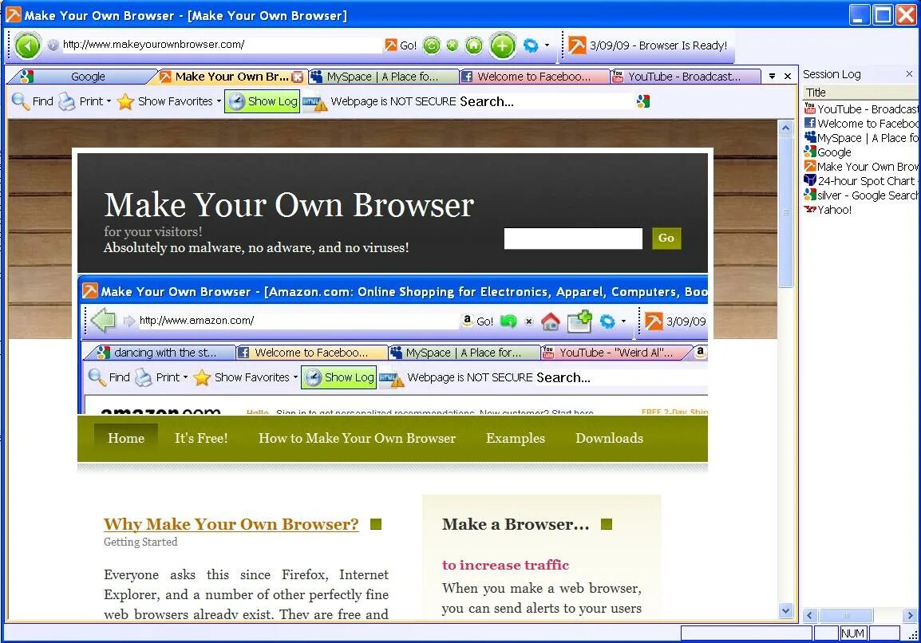
Task: Open the dropdown arrow next to the gear icon
Action: point(547,45)
